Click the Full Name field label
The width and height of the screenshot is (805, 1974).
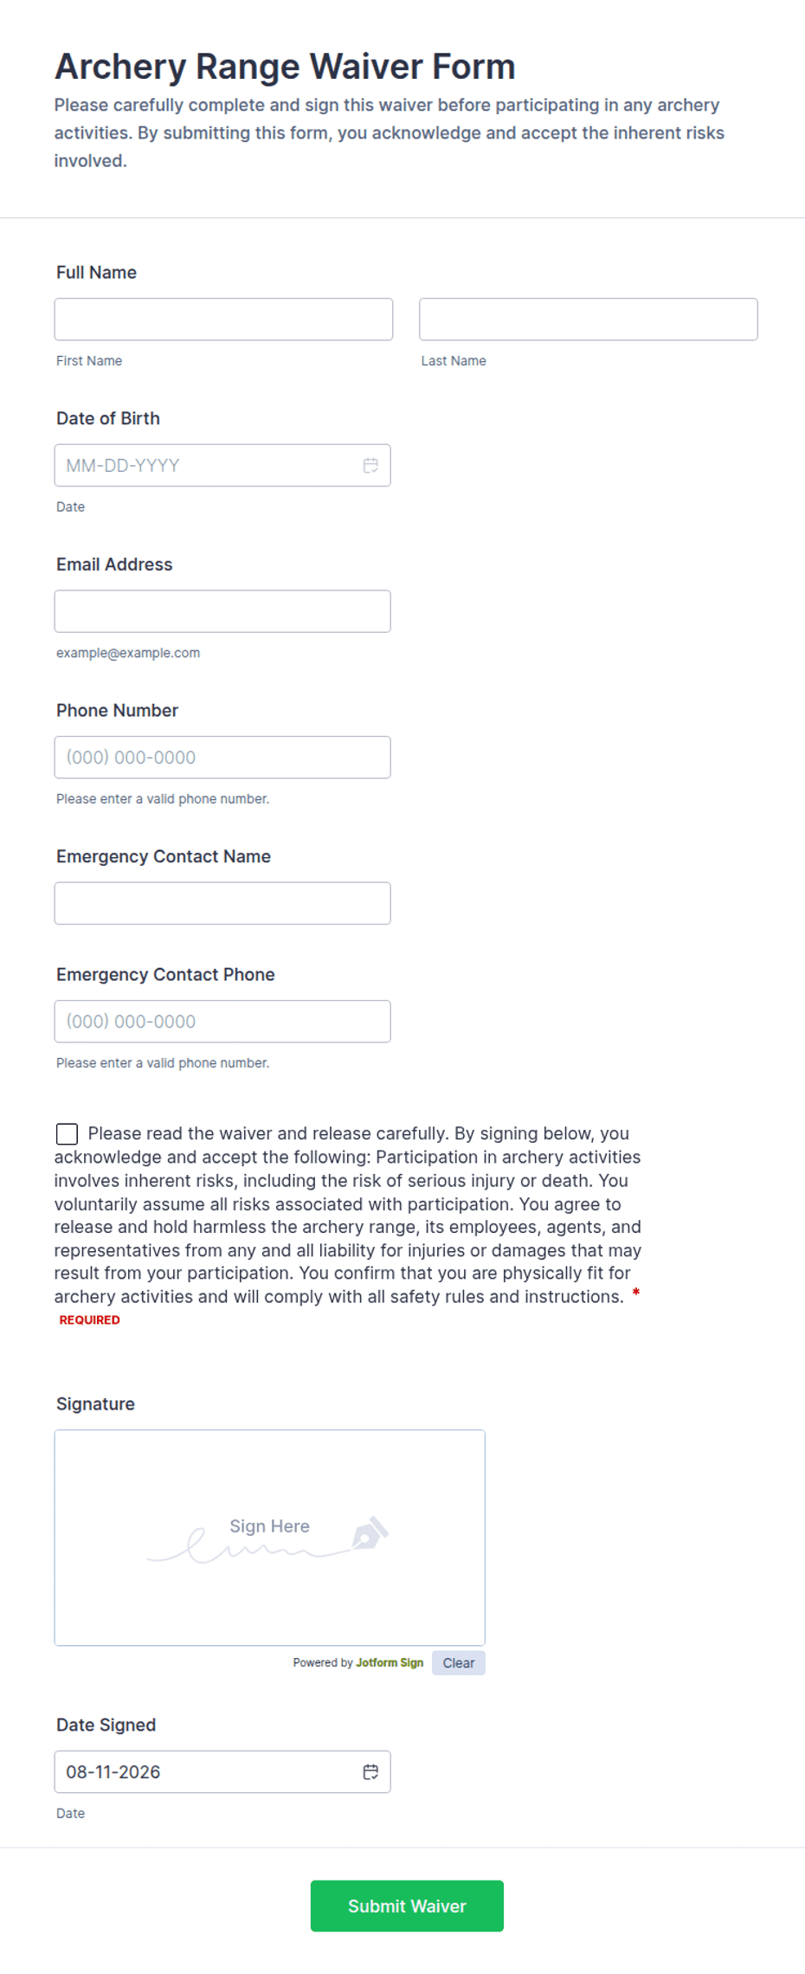96,273
